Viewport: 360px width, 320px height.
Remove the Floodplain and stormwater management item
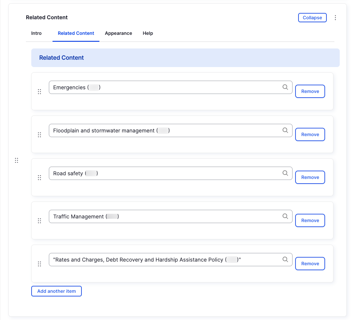tap(310, 134)
